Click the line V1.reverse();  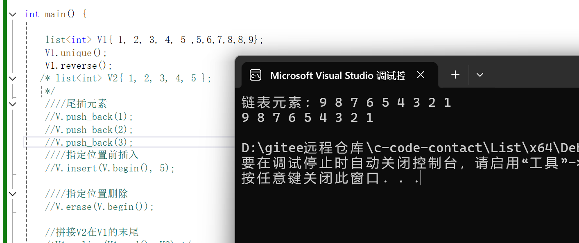pyautogui.click(x=78, y=65)
